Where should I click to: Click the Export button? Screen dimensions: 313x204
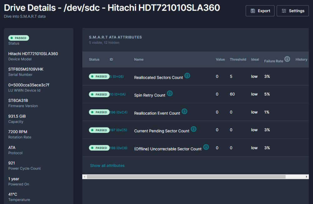(260, 11)
